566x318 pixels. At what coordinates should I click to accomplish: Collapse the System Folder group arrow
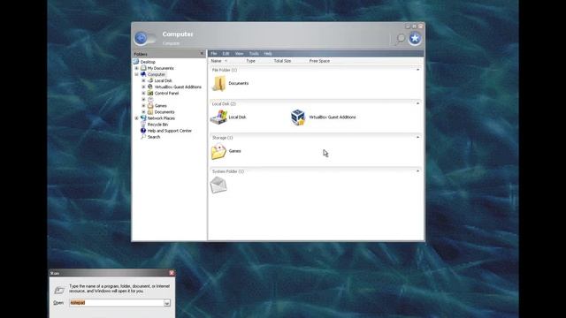[418, 171]
